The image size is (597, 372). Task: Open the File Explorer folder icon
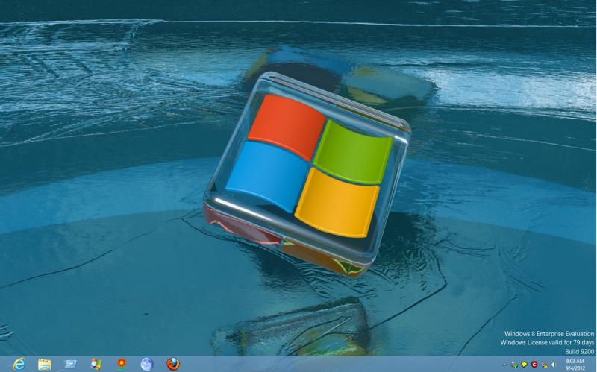click(x=45, y=364)
